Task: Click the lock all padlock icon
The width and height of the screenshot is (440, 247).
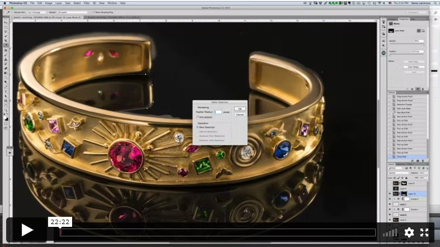Action: click(406, 178)
